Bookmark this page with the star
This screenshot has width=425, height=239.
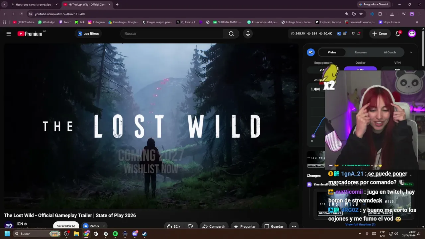361,14
